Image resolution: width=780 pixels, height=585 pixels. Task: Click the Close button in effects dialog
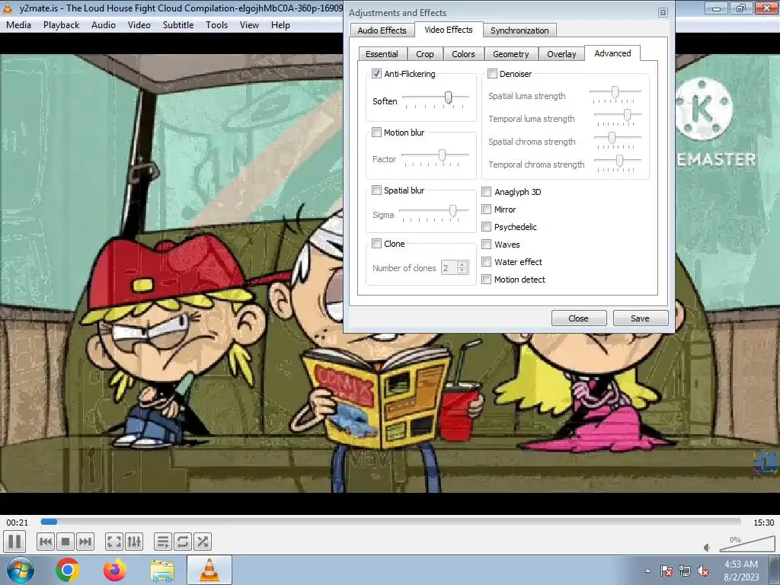579,318
